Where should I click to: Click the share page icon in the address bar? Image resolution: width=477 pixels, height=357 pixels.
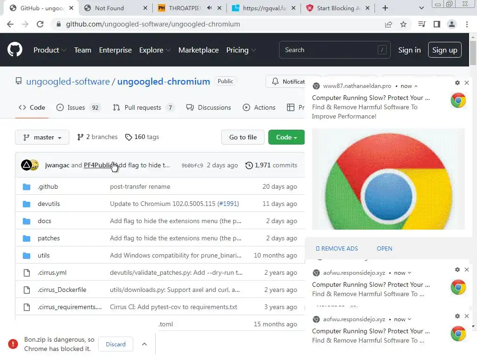[x=388, y=24]
